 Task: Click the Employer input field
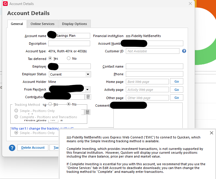coord(70,66)
